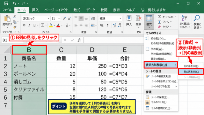204x115 pixels.
Task: Toggle align right
Action: tap(86, 25)
